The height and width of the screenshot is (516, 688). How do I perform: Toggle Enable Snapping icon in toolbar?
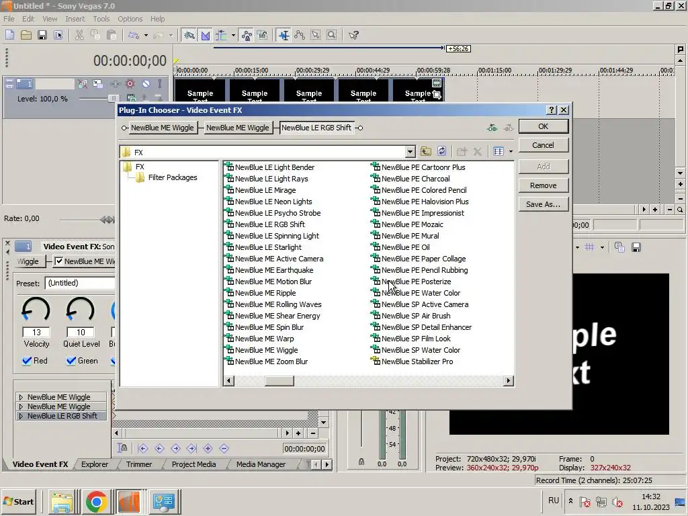coord(189,35)
